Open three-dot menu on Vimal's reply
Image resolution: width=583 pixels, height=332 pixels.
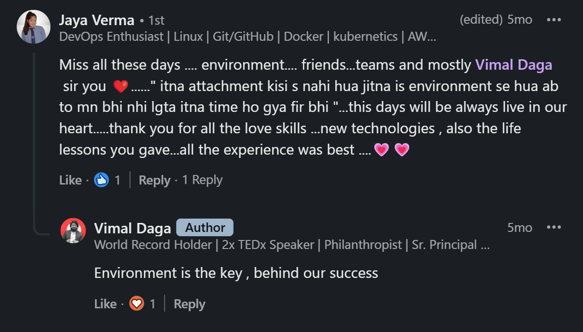pos(554,228)
